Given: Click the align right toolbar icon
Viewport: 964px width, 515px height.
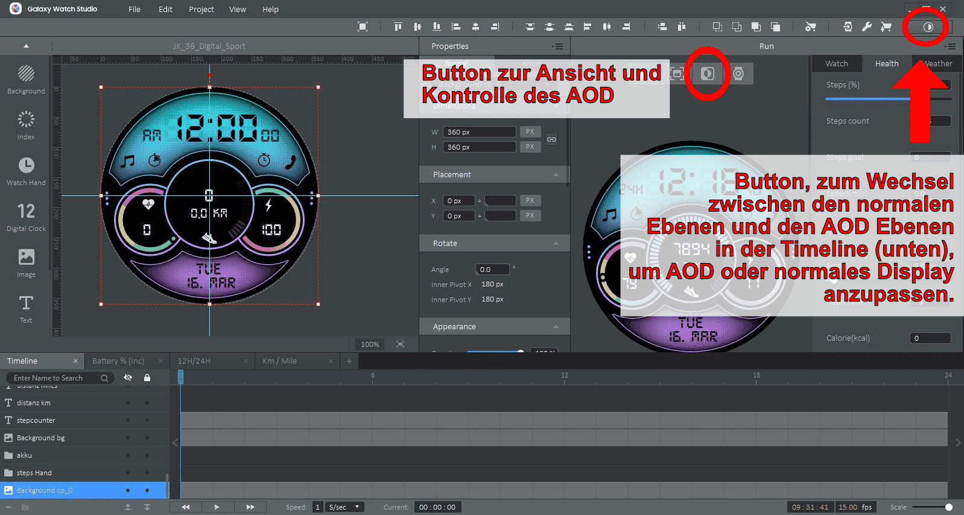Looking at the screenshot, I should coord(495,27).
